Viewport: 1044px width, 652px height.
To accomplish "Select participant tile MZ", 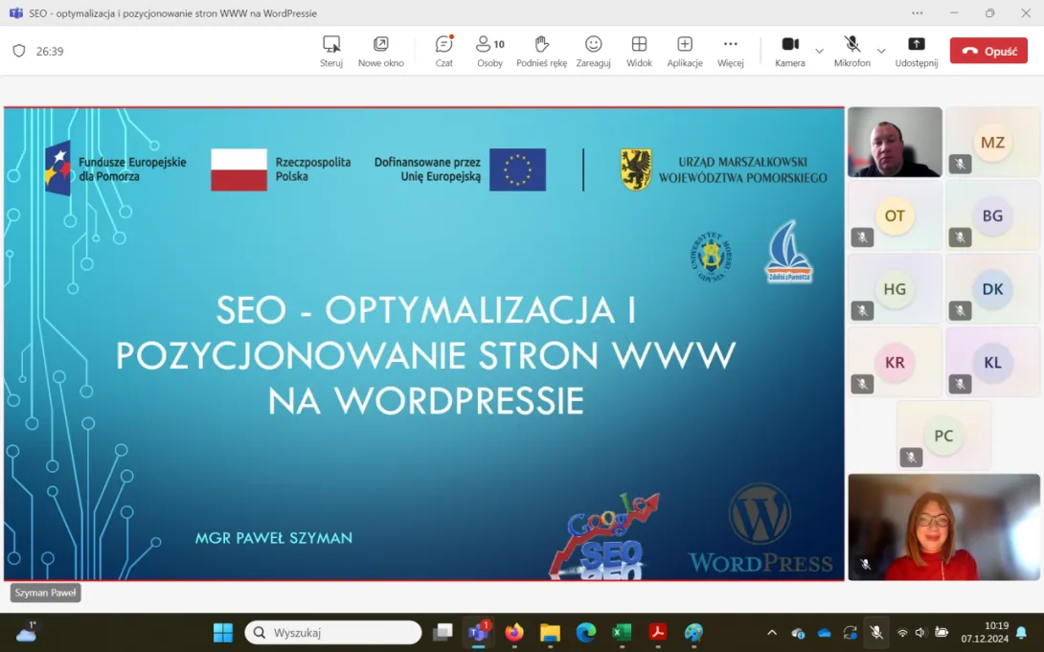I will point(992,142).
